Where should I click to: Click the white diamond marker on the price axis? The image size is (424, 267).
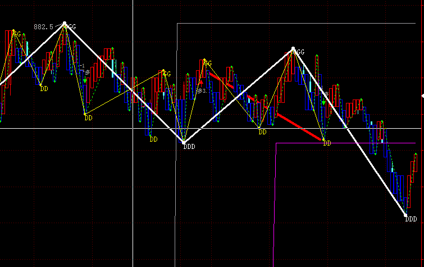pos(423,96)
